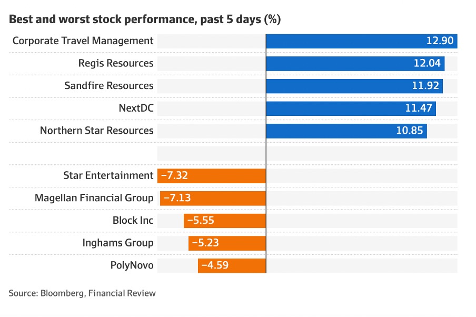Select the blue bar valued 11.47

click(x=351, y=108)
